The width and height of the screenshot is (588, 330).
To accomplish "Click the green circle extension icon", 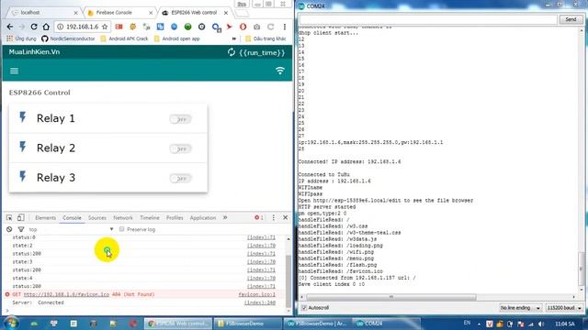I will click(x=187, y=27).
